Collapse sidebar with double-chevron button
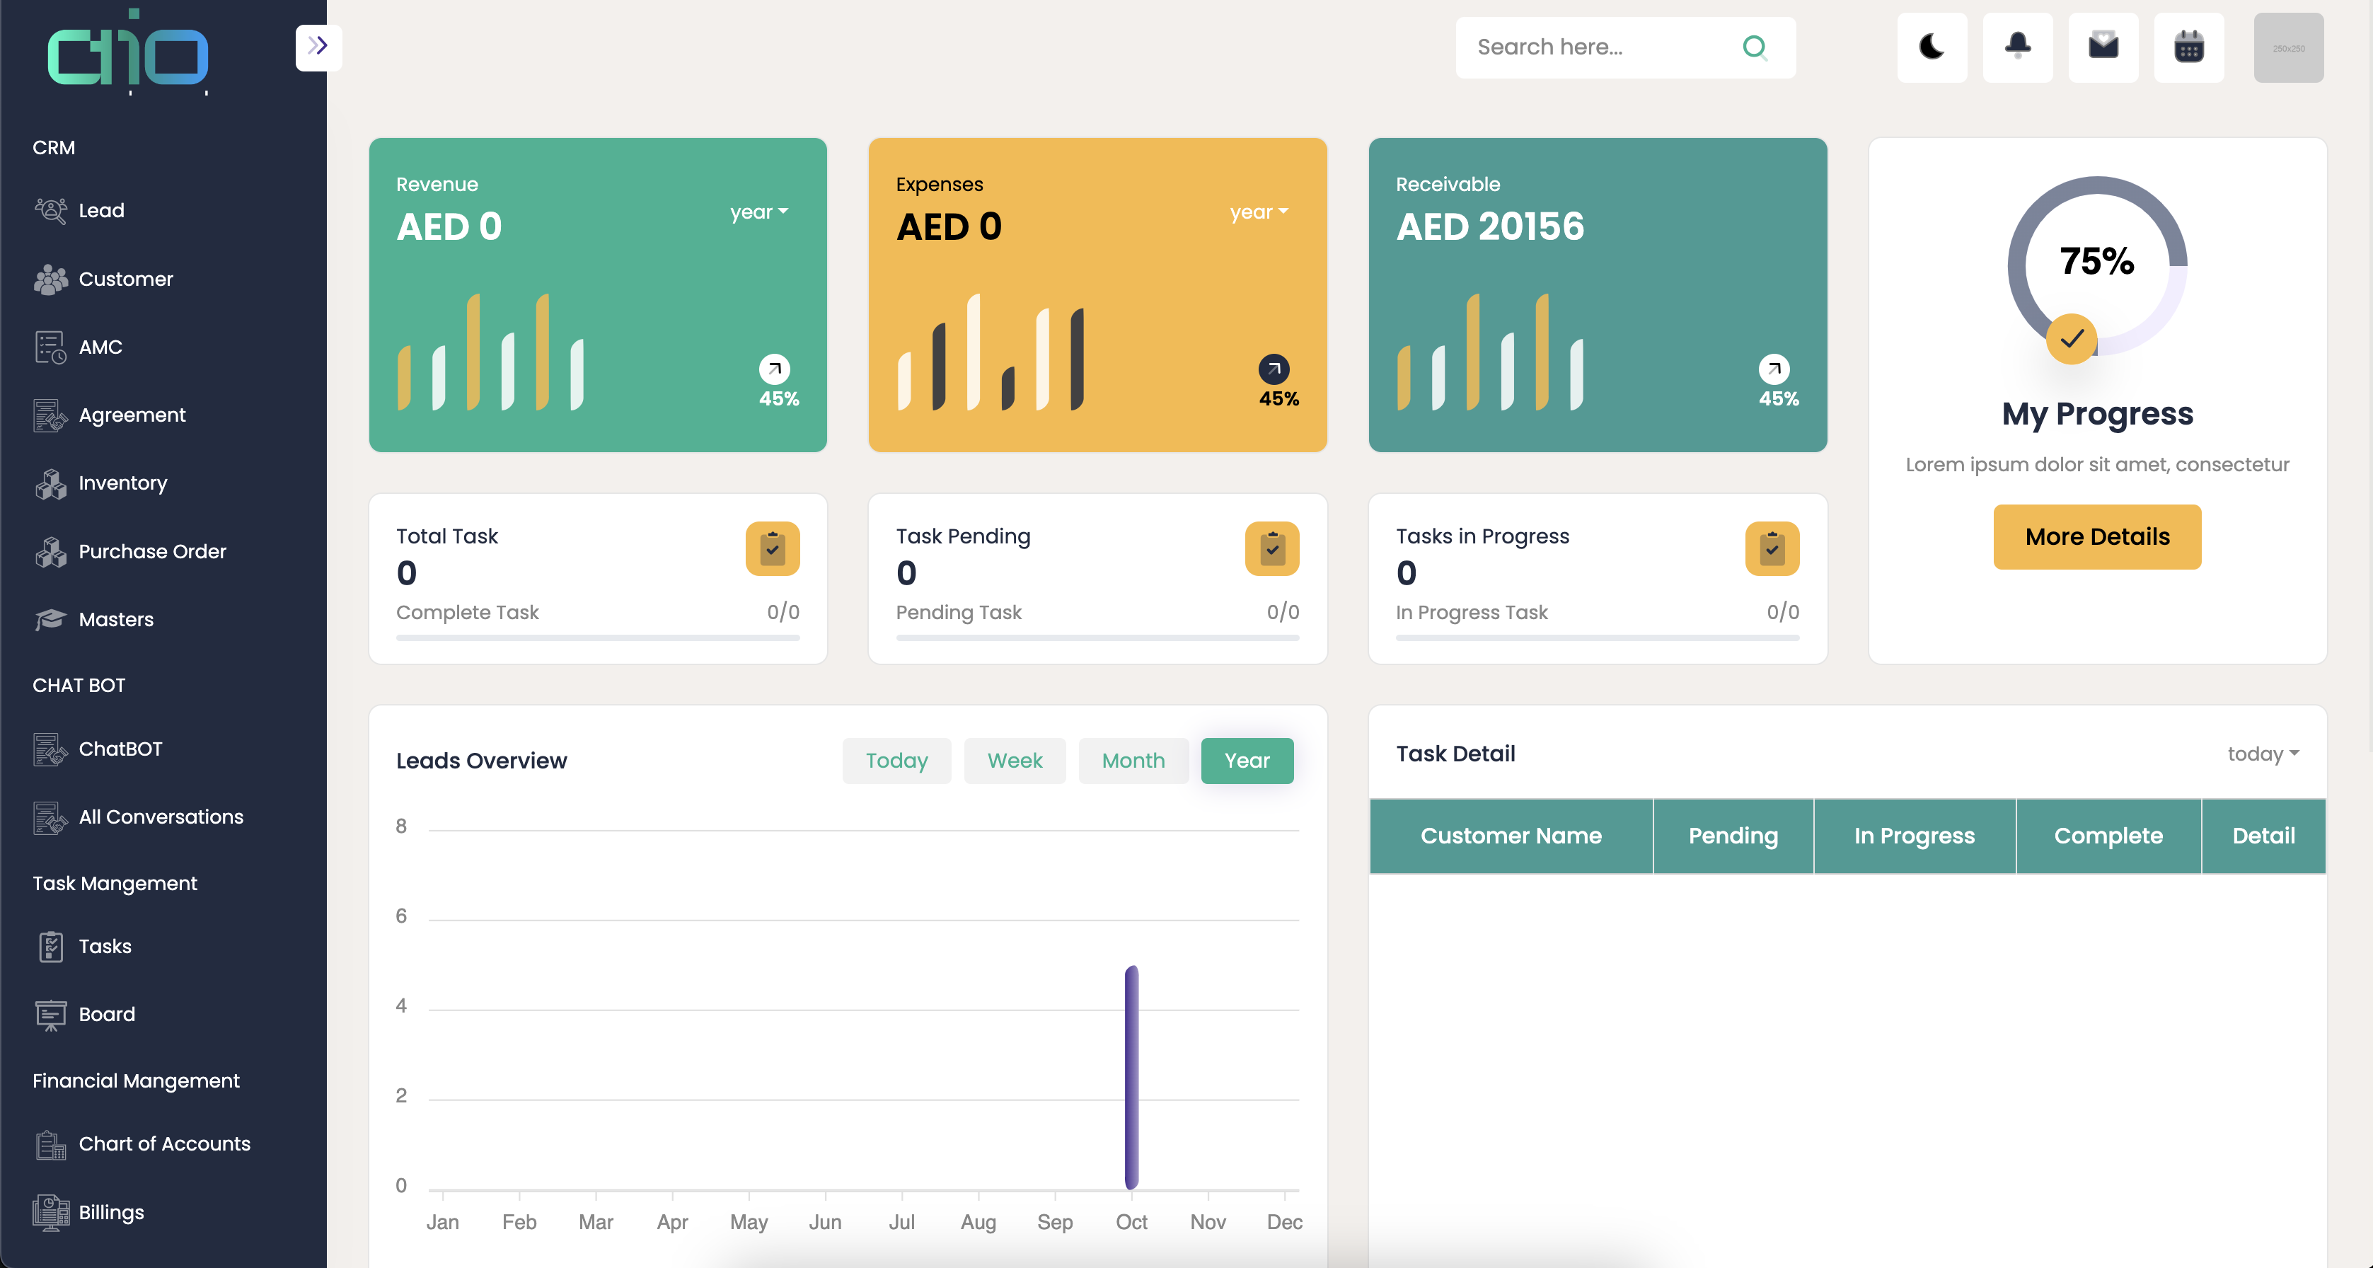 318,46
